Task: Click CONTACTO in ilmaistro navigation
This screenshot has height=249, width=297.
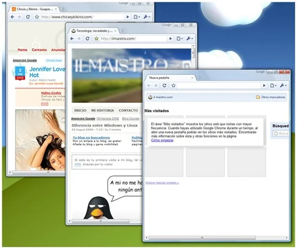Action: pos(128,111)
